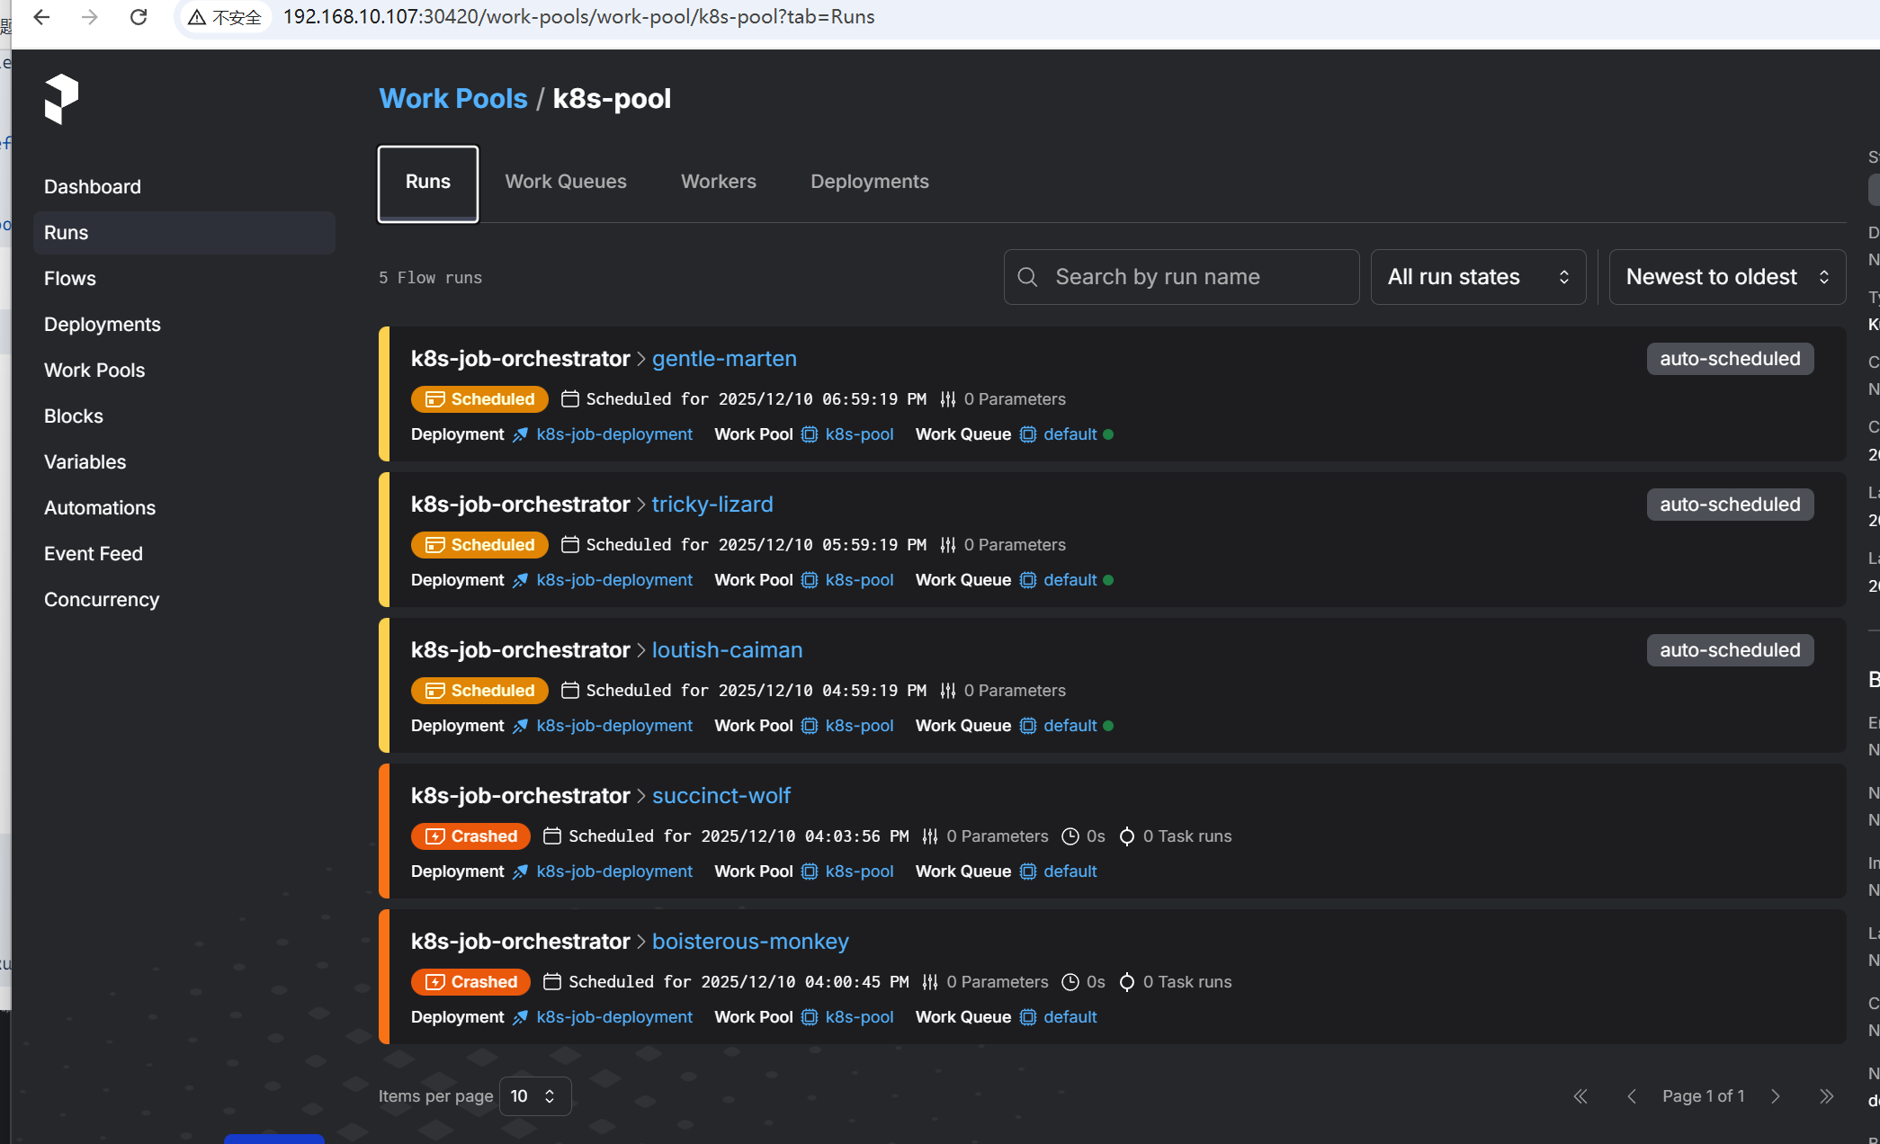
Task: Go to previous page chevron icon
Action: point(1631,1096)
